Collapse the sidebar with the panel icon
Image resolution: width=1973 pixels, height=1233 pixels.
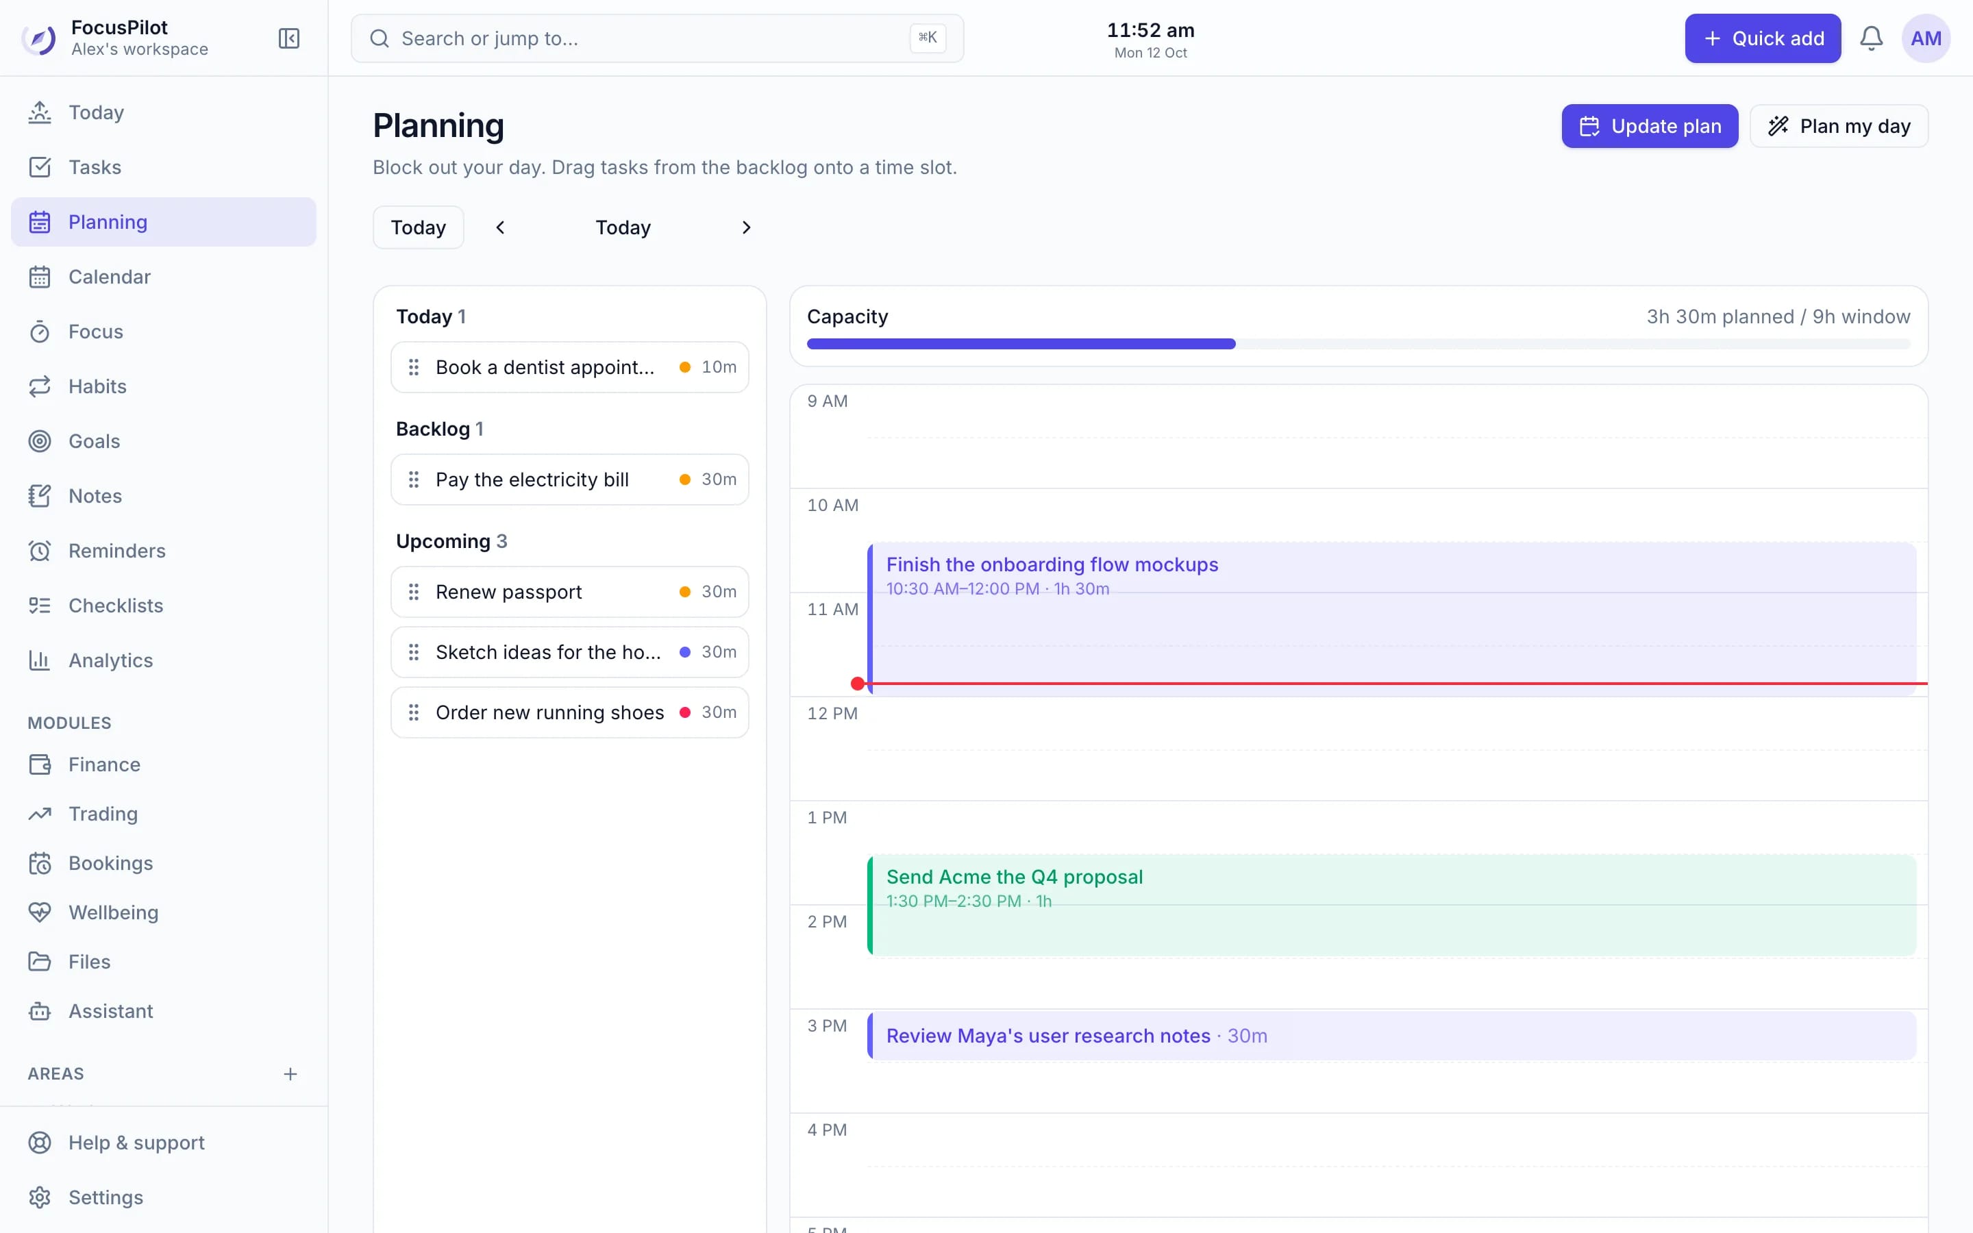288,38
